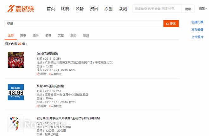Switch to the 选手 tab
Image resolution: width=209 pixels, height=136 pixels.
pos(35,36)
